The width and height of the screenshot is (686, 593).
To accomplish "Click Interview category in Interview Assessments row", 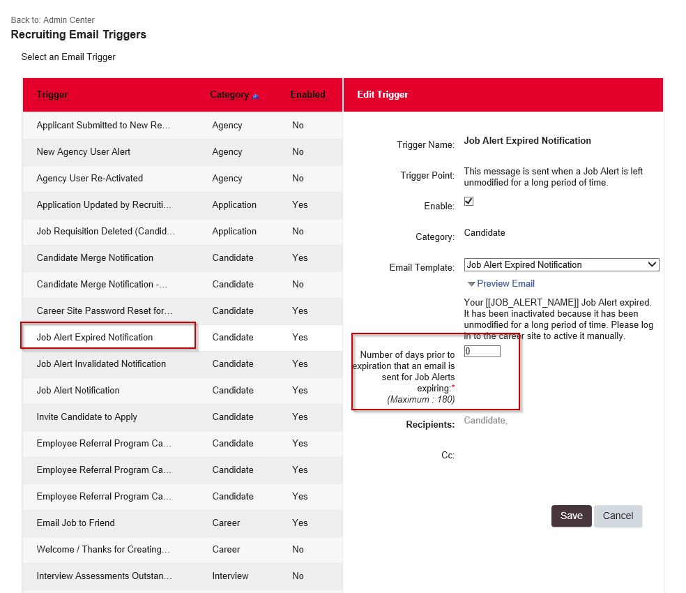I will pos(230,576).
